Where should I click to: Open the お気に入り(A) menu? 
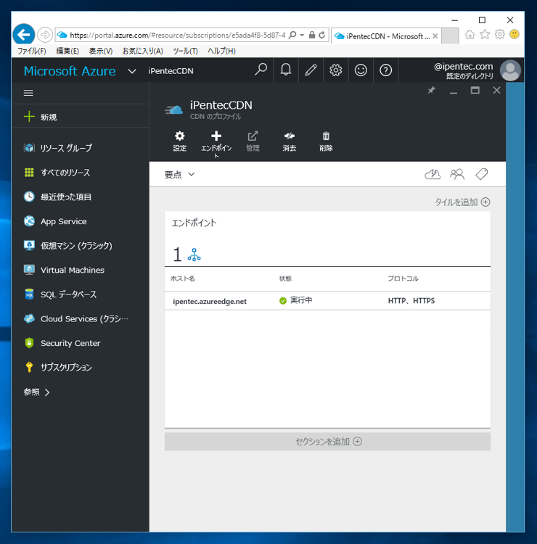[143, 51]
